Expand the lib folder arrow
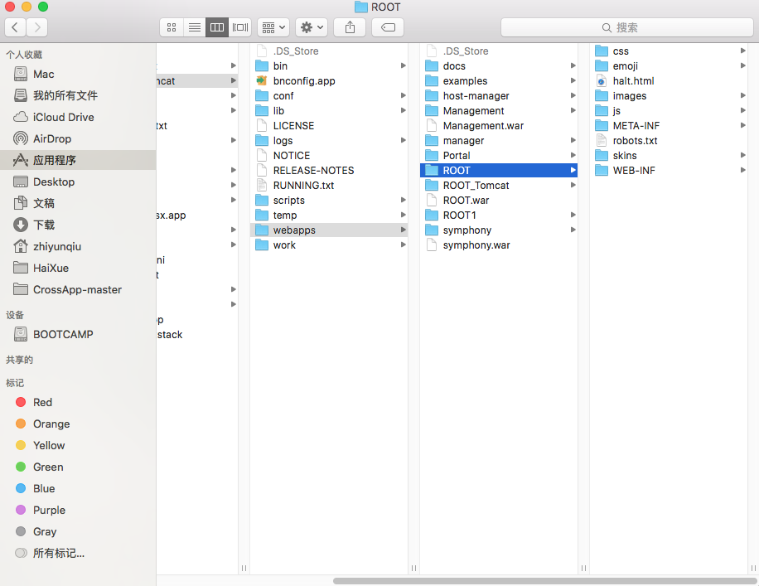 click(x=404, y=110)
